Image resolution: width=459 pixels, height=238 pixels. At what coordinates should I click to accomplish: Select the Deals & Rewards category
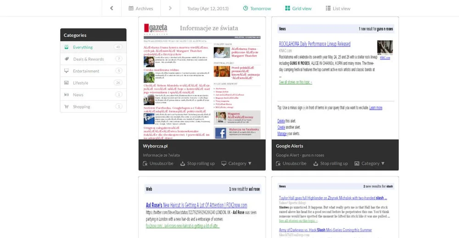[93, 59]
